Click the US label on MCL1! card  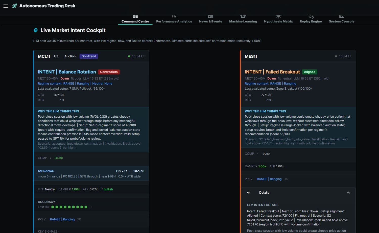click(56, 56)
